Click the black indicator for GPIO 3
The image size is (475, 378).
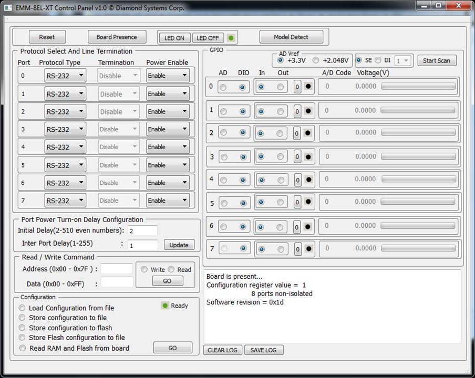pyautogui.click(x=308, y=157)
